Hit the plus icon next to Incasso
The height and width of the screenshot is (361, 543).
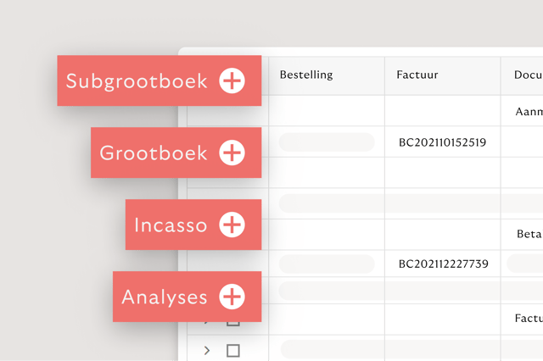(232, 225)
